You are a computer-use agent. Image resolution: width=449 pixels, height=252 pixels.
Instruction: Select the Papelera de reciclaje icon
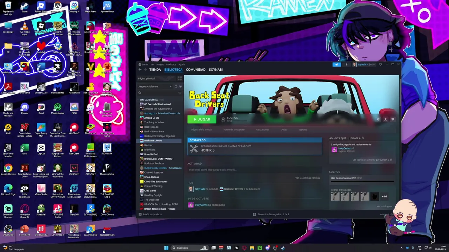coord(8,8)
